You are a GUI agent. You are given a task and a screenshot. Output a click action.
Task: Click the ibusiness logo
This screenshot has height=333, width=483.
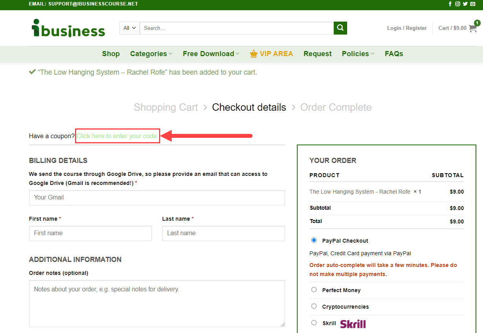coord(68,28)
